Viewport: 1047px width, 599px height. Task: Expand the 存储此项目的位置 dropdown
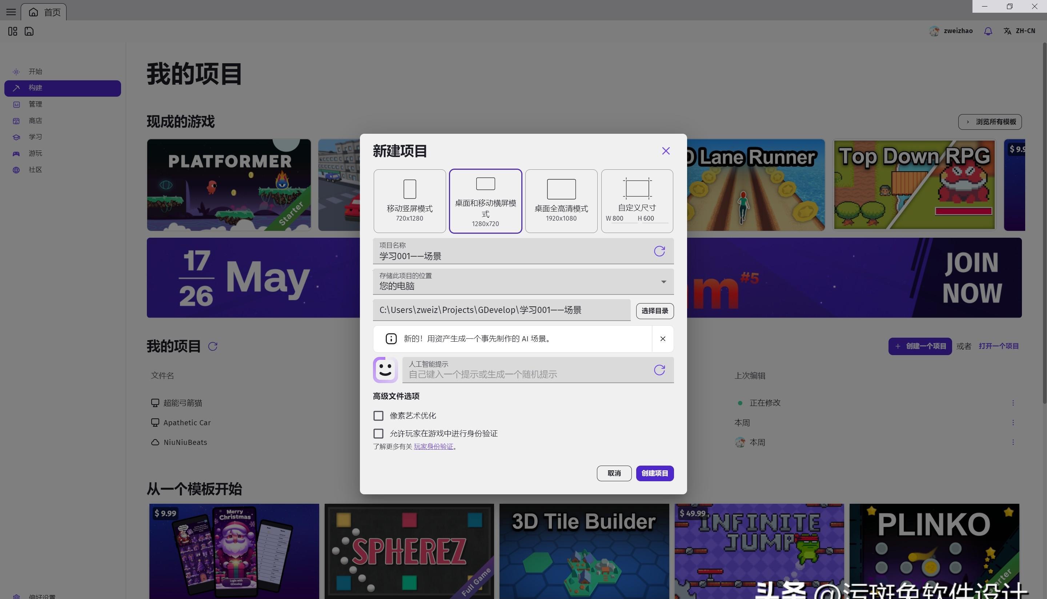coord(523,282)
